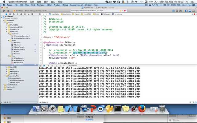Collapse the Supporting Files group

point(5,76)
